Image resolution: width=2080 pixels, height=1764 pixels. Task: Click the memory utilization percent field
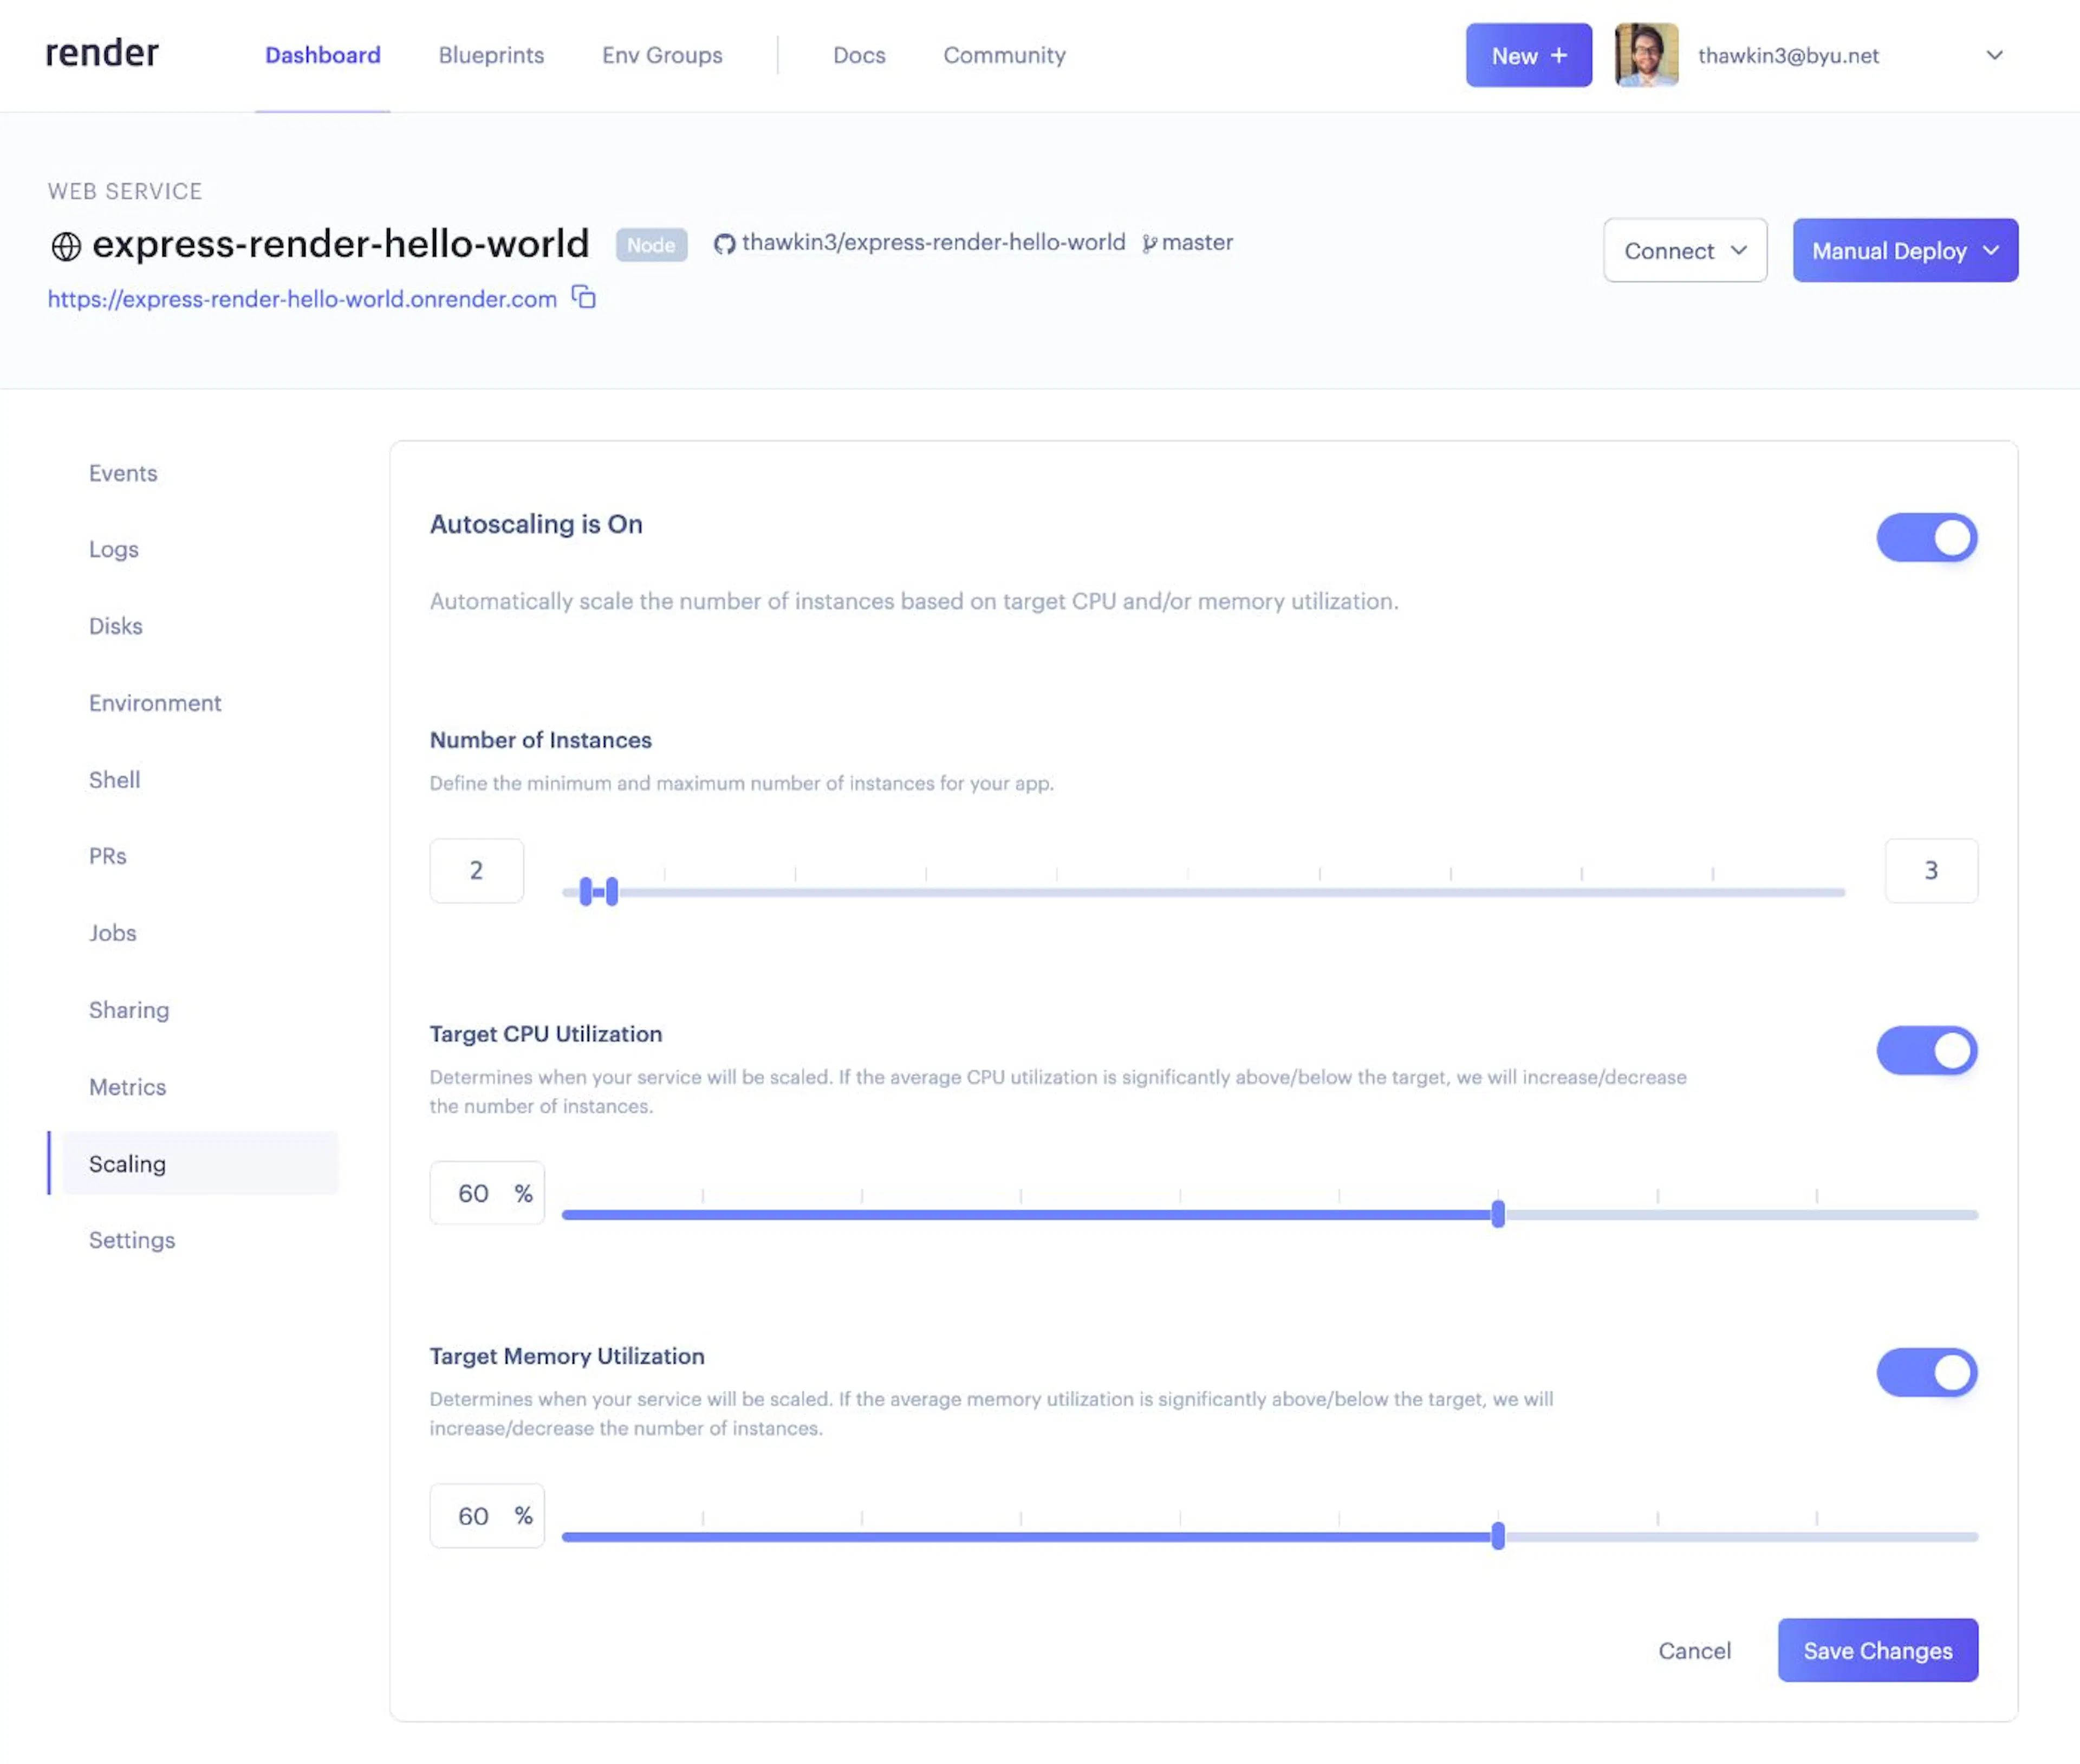point(487,1516)
